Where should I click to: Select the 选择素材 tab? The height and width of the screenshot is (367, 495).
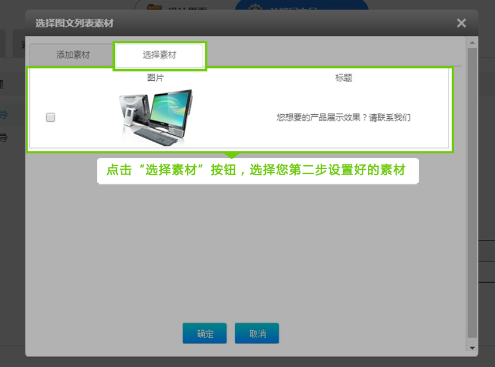159,55
